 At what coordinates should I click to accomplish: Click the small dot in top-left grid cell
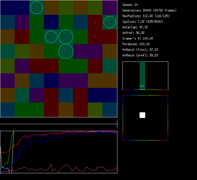click(x=22, y=8)
